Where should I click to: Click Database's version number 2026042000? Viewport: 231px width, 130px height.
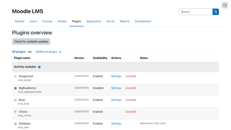tap(81, 123)
